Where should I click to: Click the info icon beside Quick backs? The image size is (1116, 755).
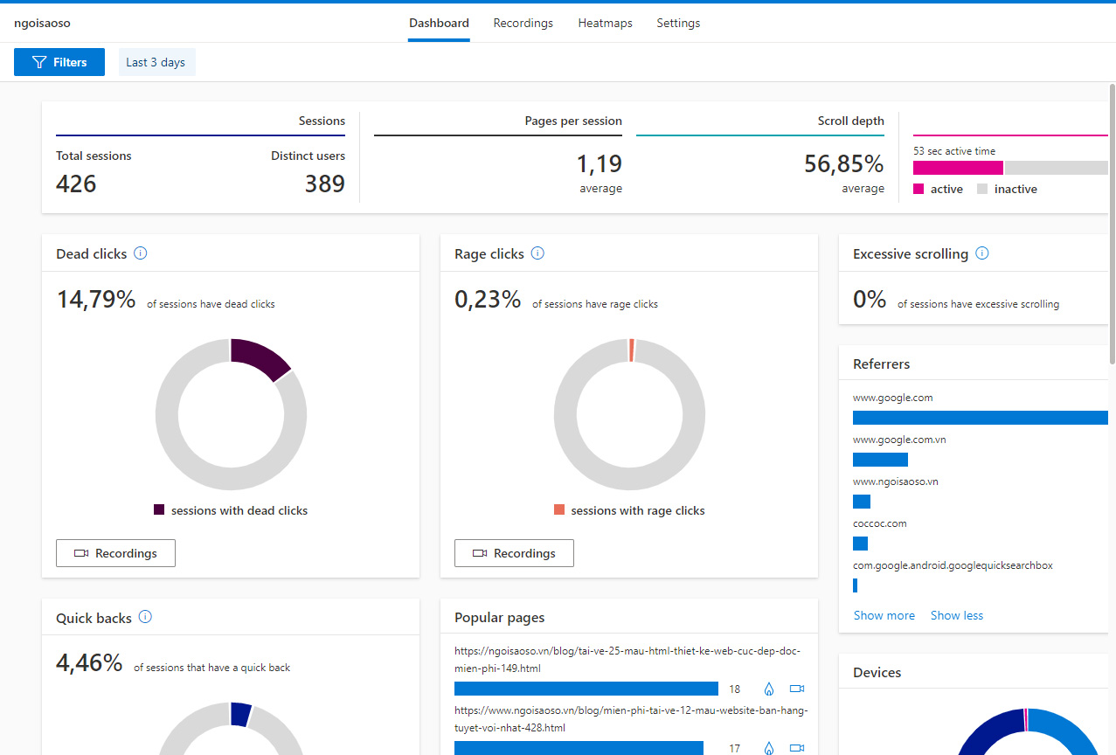[x=145, y=617]
